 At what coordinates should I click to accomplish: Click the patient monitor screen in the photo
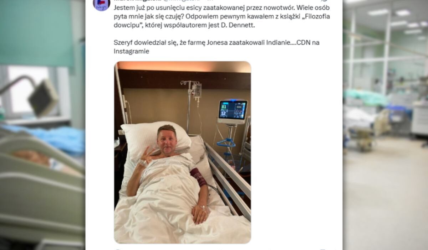click(233, 110)
